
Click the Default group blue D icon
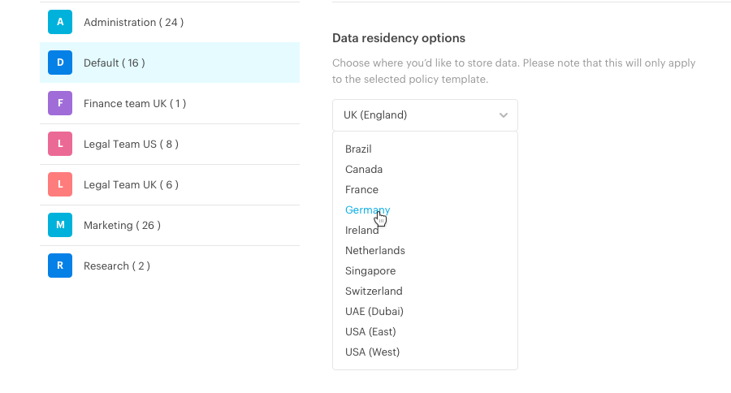pyautogui.click(x=60, y=63)
